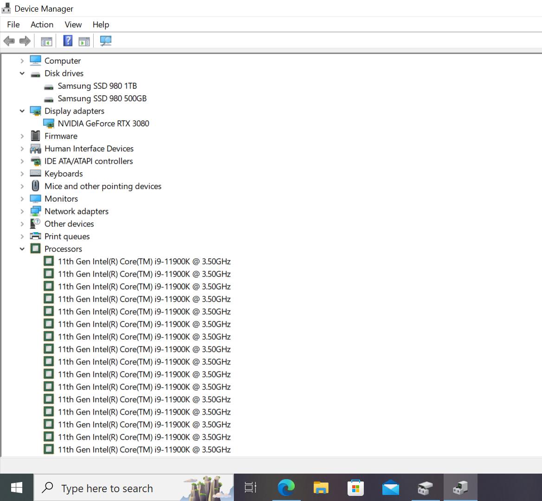Expand the Human Interface Devices category
Screen dimensions: 542x501
point(22,149)
